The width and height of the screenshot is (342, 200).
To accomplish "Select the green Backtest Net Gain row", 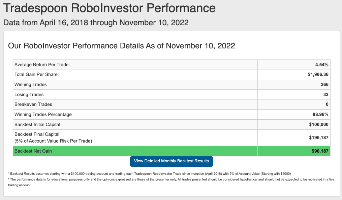I will coord(172,151).
